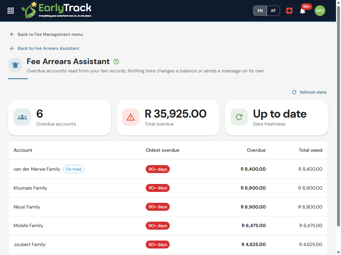This screenshot has width=341, height=255.
Task: Click the Account column header
Action: pyautogui.click(x=23, y=150)
